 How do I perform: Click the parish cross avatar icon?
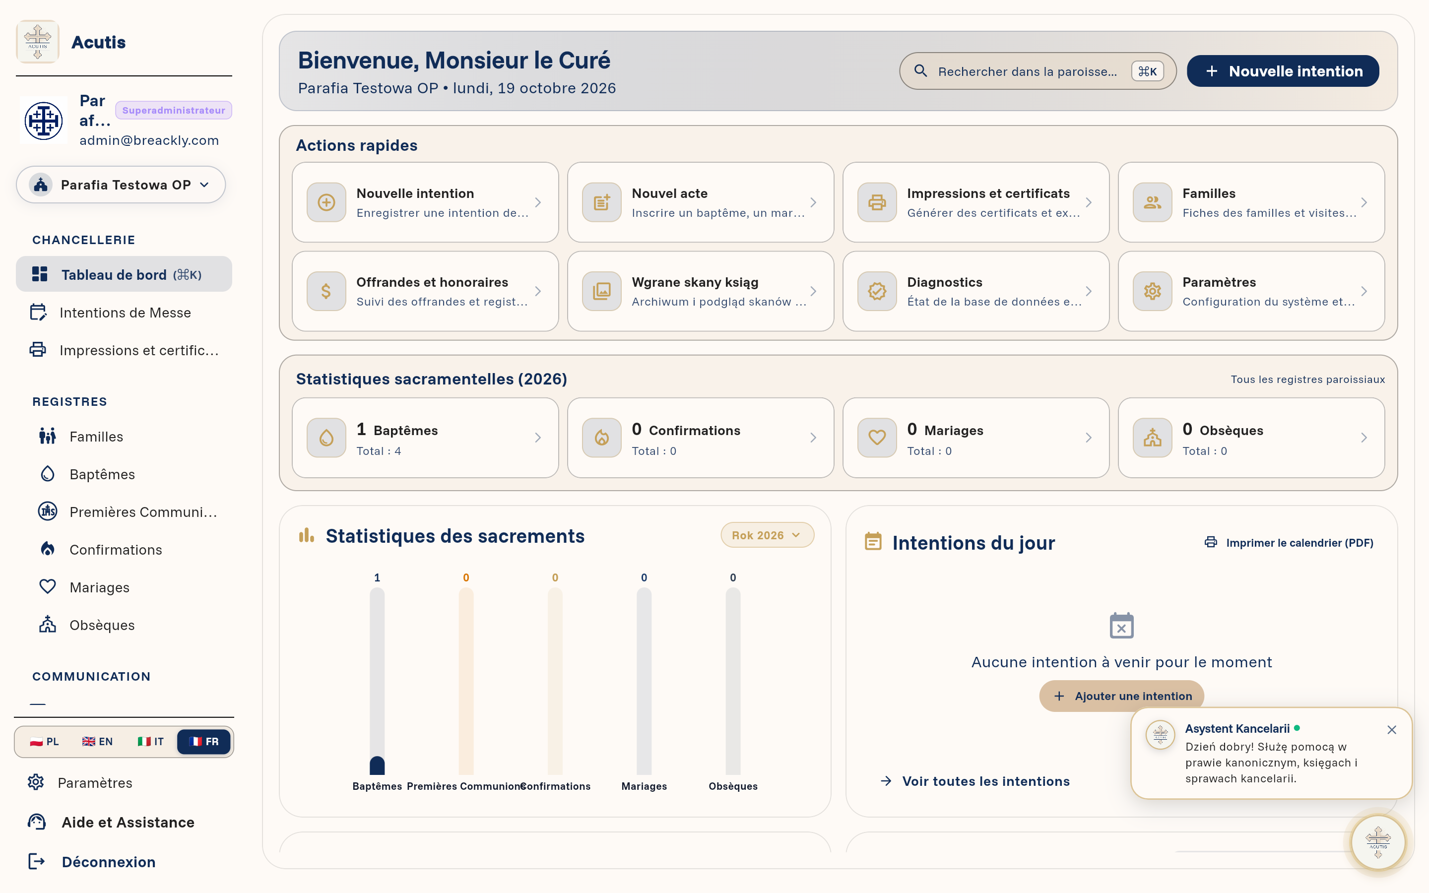point(43,121)
